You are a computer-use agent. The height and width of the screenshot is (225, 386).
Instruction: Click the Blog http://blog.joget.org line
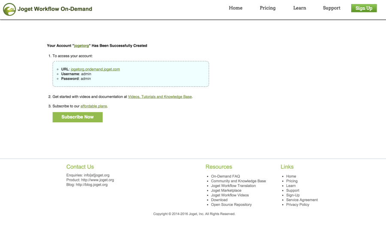point(87,185)
